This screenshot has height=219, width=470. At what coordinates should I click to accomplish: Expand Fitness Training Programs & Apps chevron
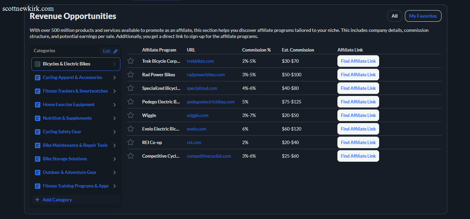pyautogui.click(x=115, y=186)
